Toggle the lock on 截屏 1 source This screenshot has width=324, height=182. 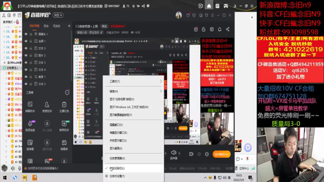[x=31, y=77]
